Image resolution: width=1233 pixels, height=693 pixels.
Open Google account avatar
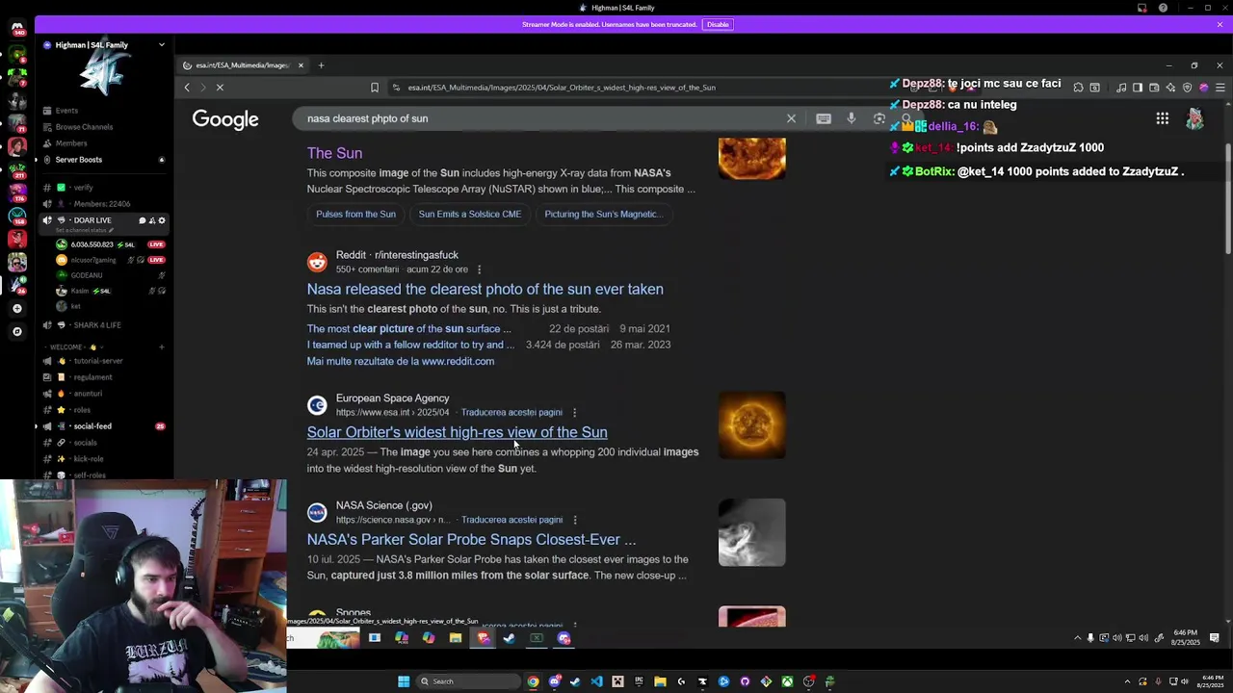pyautogui.click(x=1194, y=118)
